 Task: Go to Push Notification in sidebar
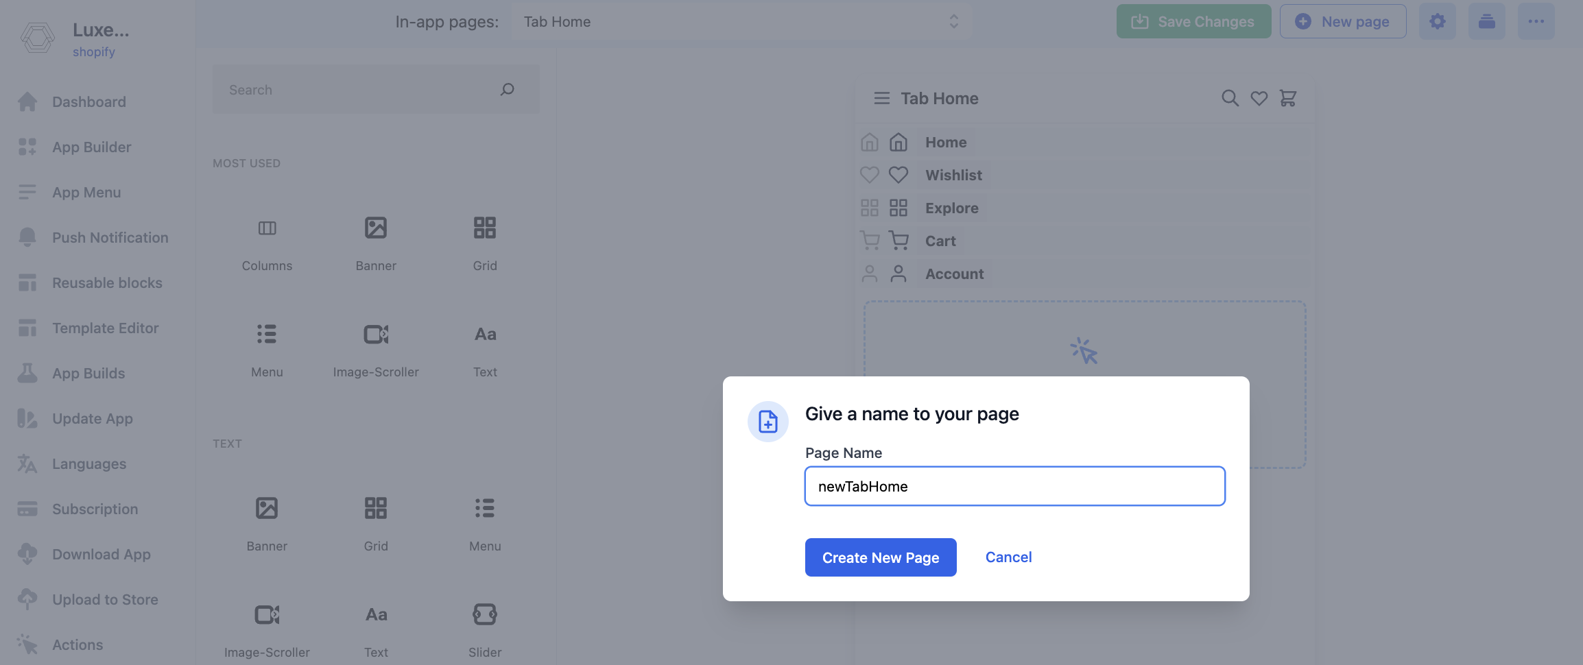110,238
